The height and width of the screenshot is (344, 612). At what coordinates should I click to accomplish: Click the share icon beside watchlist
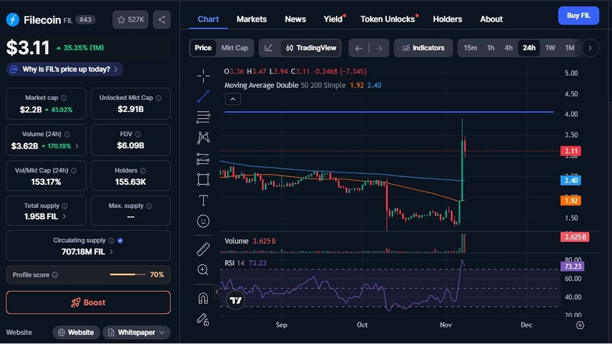point(162,20)
